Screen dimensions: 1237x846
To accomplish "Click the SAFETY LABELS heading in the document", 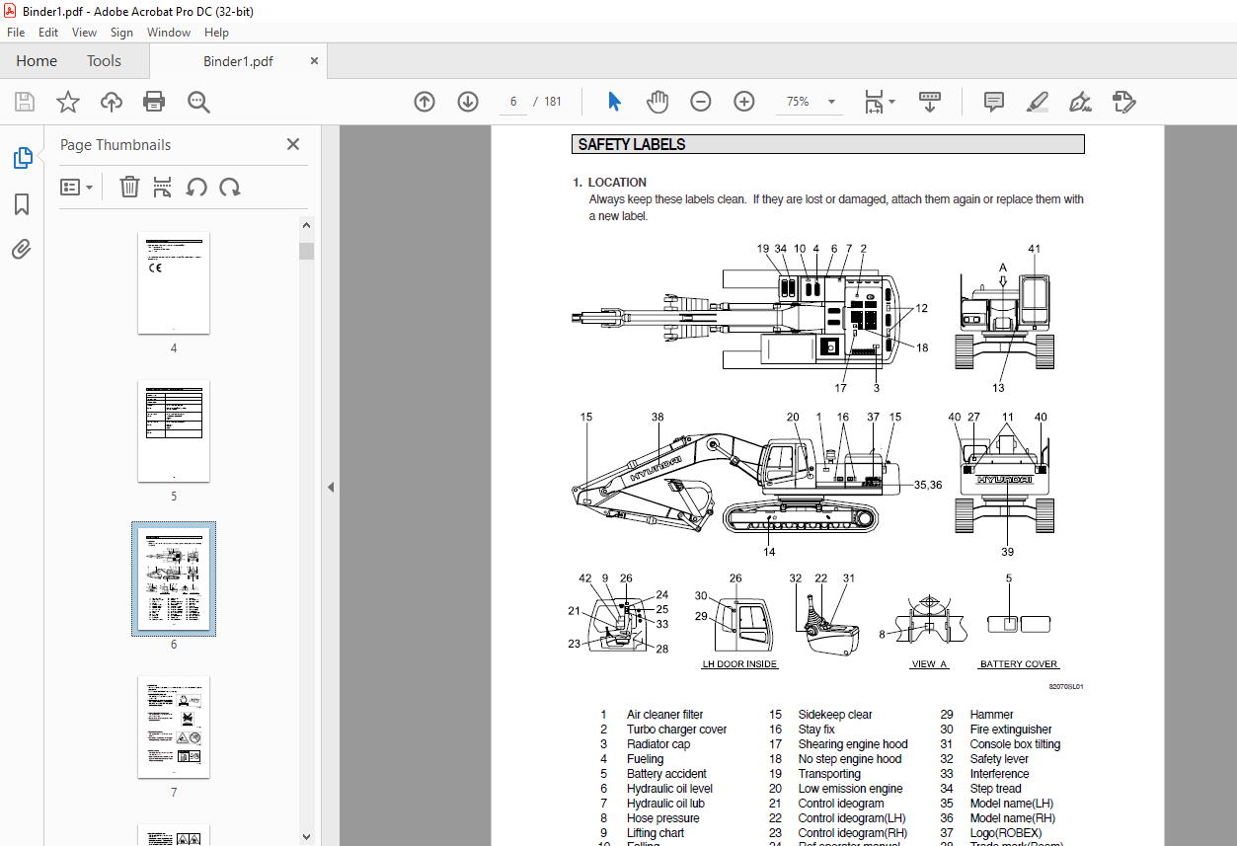I will [x=632, y=145].
